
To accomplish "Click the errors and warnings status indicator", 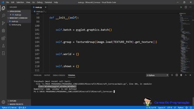I will [22, 108].
